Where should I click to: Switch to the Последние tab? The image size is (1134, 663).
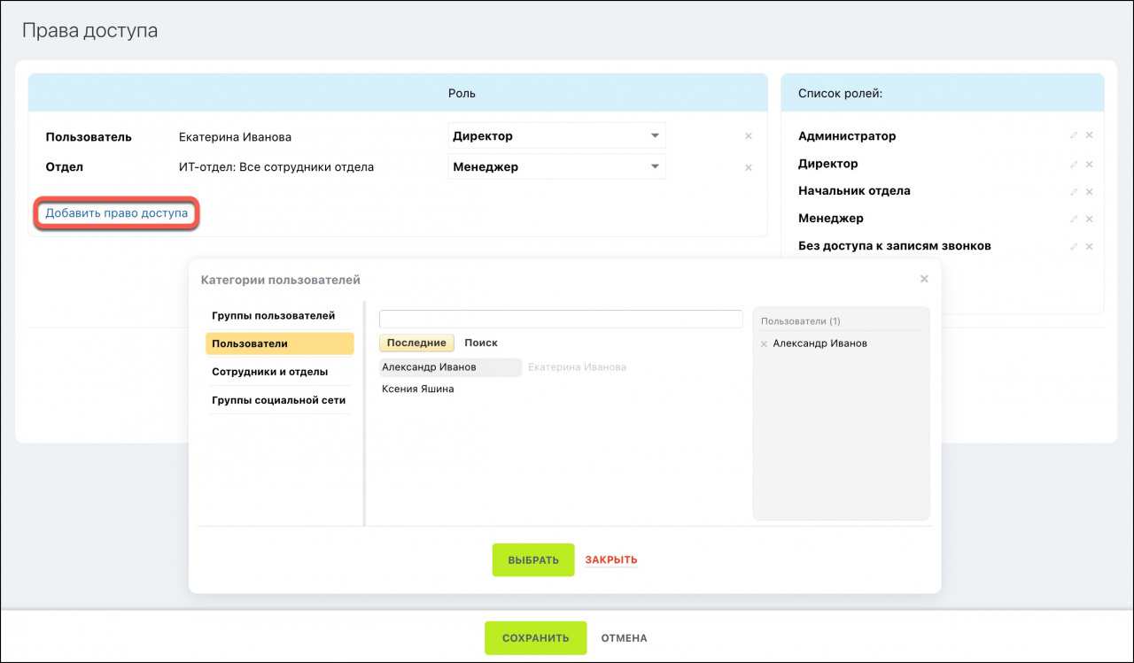tap(416, 343)
